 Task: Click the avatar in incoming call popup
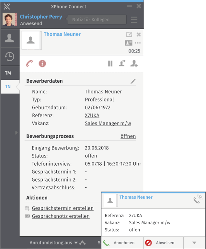(110, 200)
